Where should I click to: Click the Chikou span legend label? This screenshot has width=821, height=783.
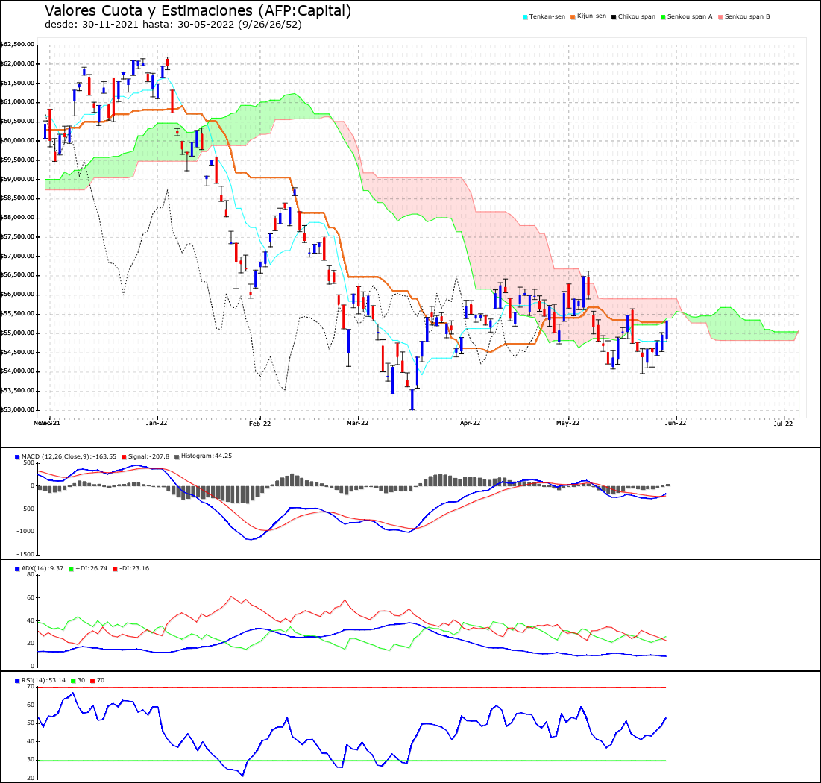[x=637, y=16]
